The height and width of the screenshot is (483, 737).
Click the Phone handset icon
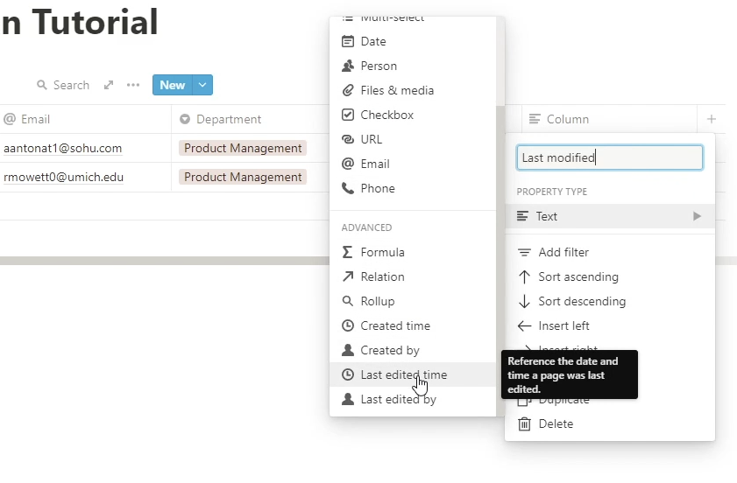[348, 188]
